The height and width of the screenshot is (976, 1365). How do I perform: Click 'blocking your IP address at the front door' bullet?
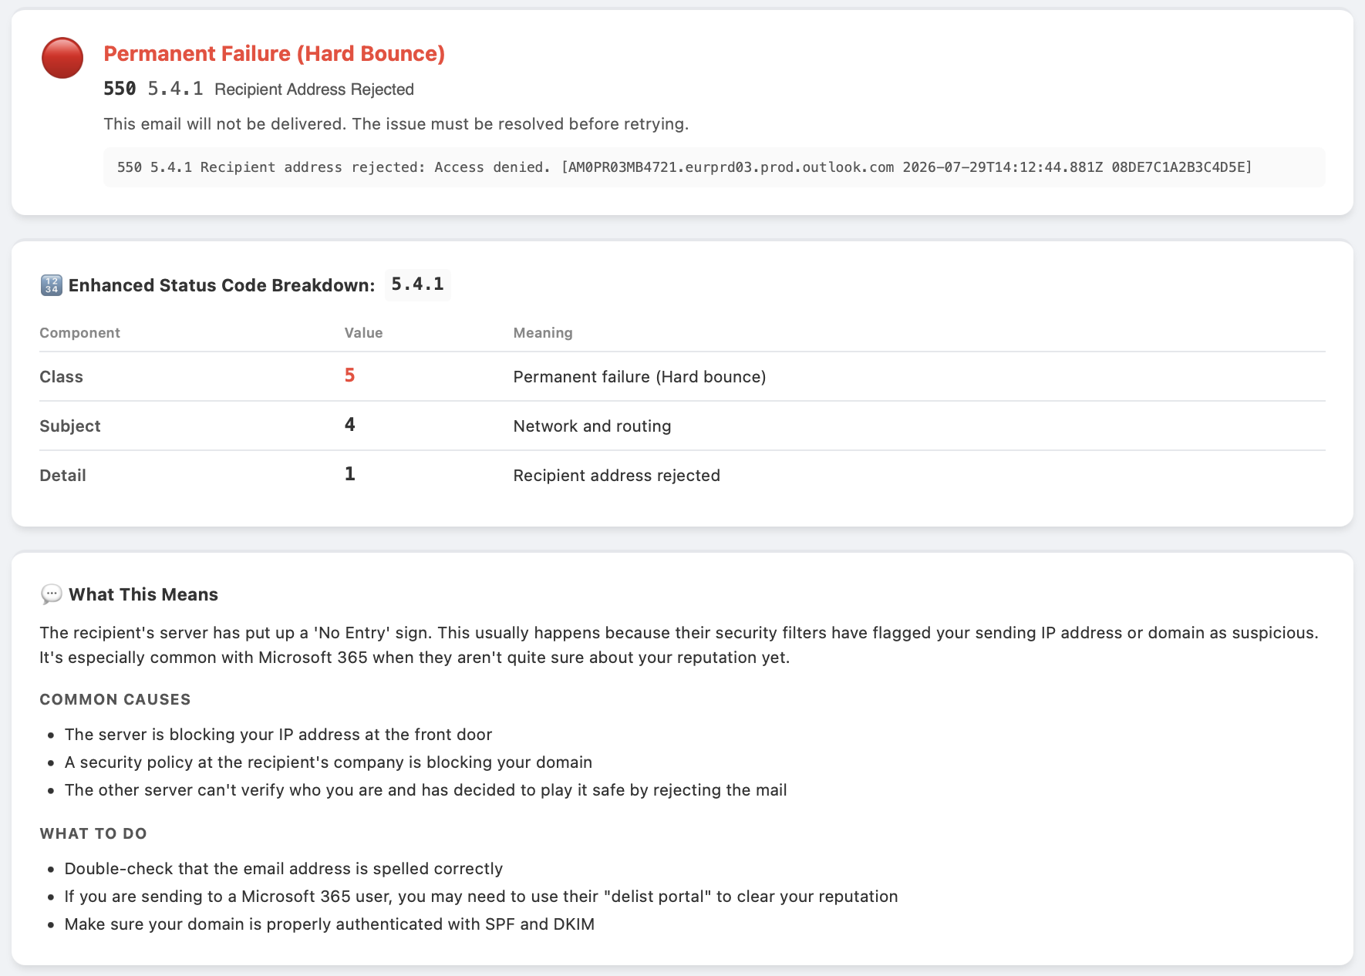click(278, 735)
